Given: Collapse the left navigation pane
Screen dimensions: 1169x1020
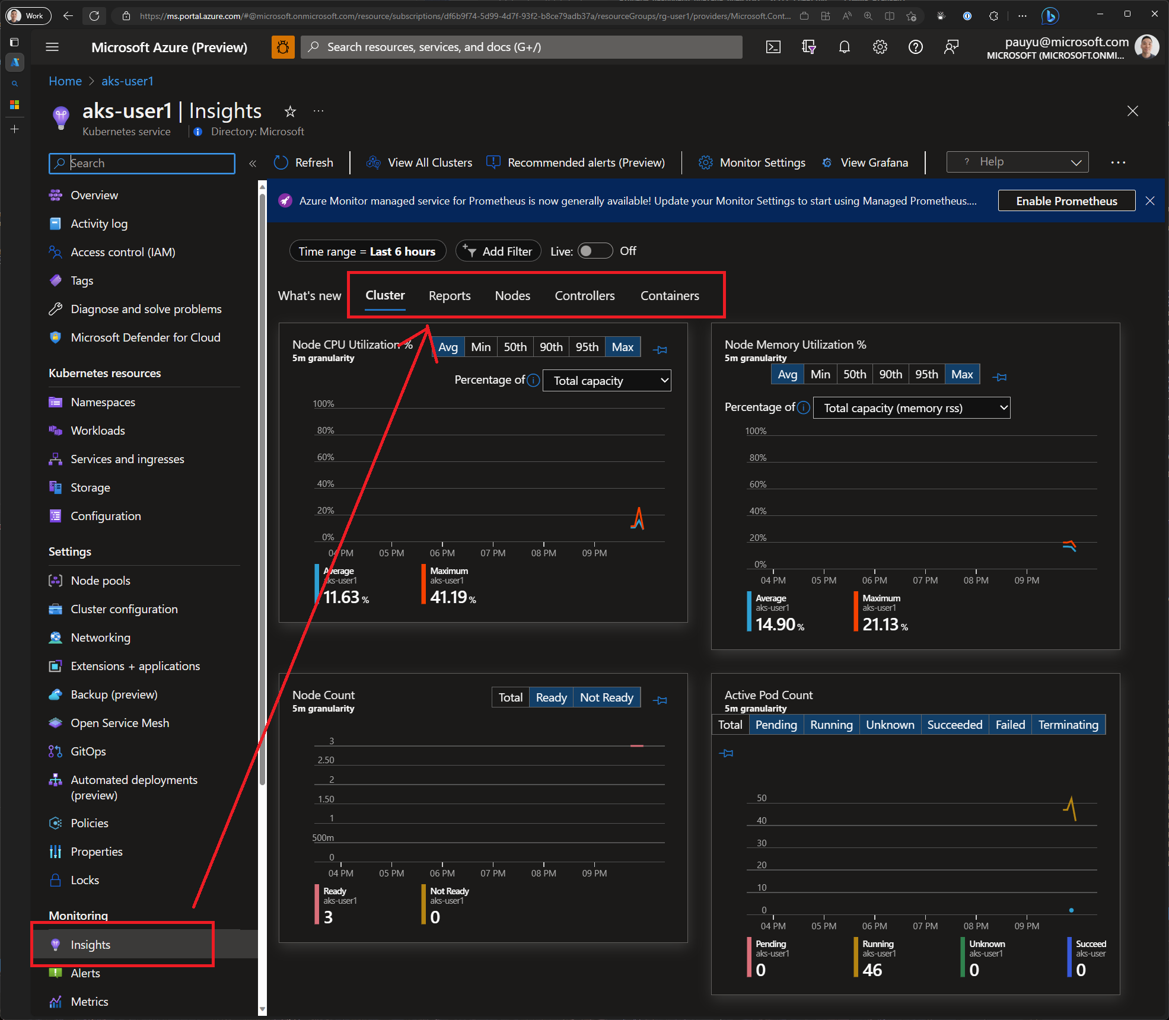Looking at the screenshot, I should point(253,163).
